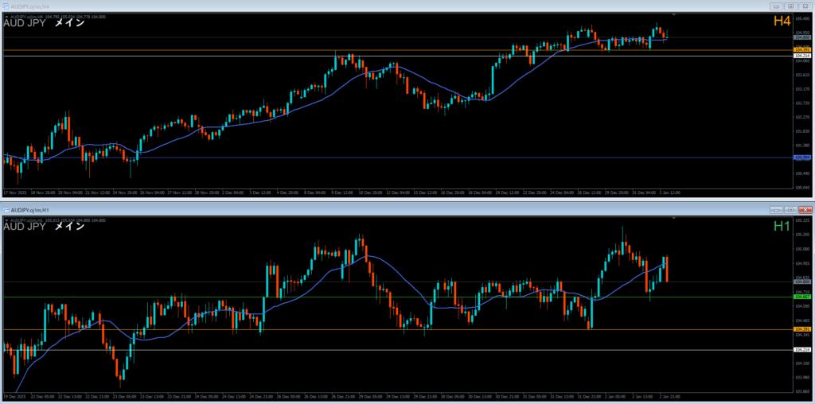Viewport: 815px width, 404px height.
Task: Click the H1 chart window title icon
Action: tap(5, 209)
